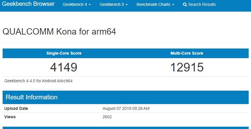Screen dimensions: 251x129
Task: Open the Geekbench 4 dropdown menu
Action: [x=77, y=4]
